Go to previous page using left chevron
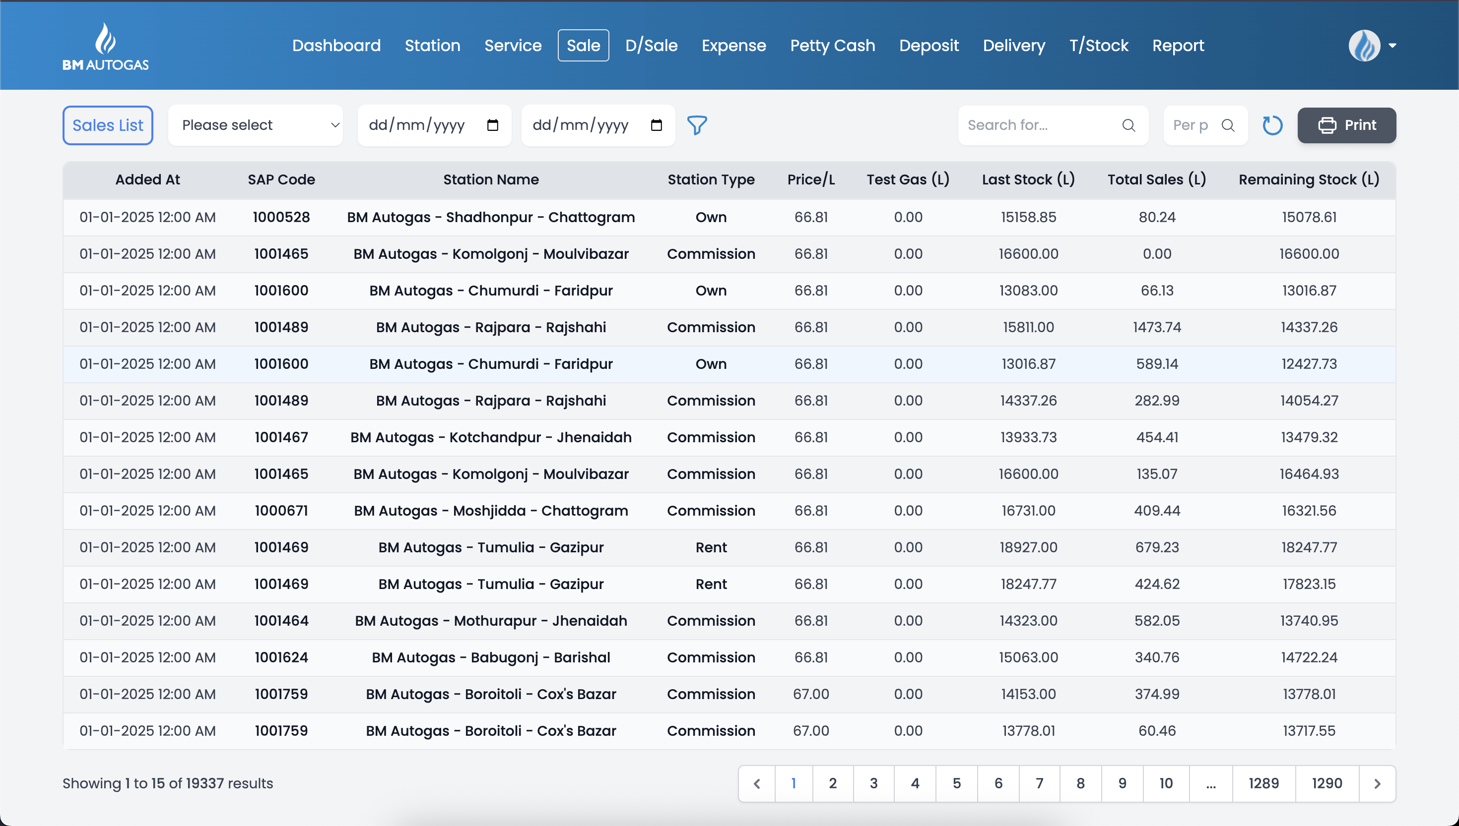 click(757, 783)
